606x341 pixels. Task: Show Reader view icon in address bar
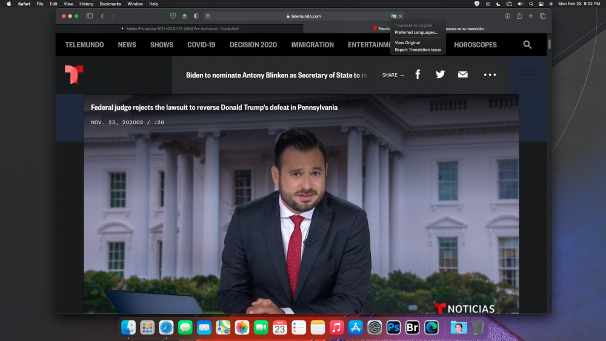[208, 16]
